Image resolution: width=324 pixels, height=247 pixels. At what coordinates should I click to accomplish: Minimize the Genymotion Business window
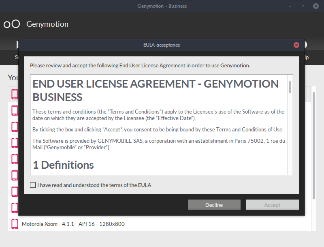click(x=290, y=6)
